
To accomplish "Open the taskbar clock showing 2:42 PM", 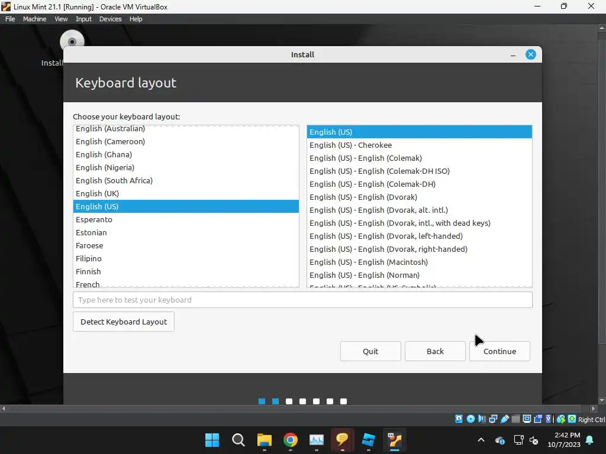I will pos(564,440).
